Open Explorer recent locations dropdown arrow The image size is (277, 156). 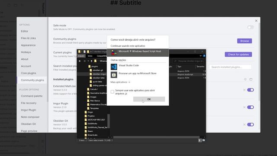coord(88,61)
